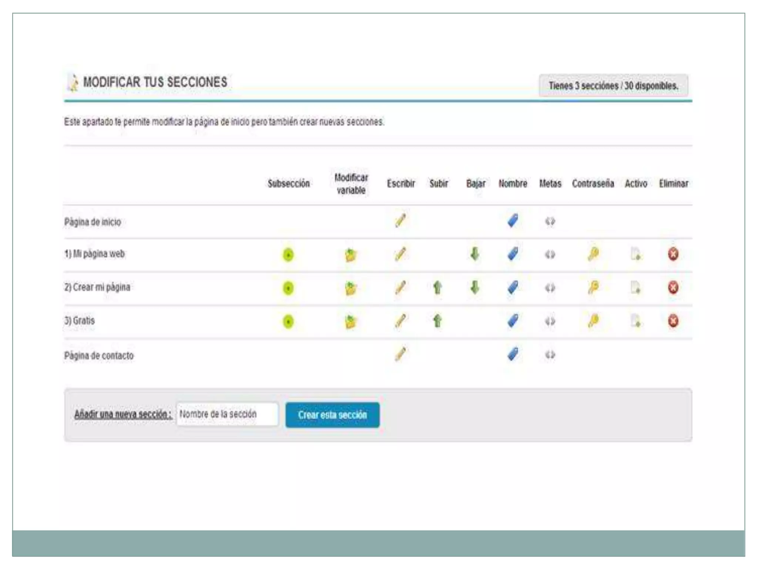Open Modificar variable for Crear mi página
This screenshot has height=569, width=758.
[x=351, y=288]
